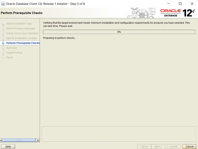
Task: Click the empty details pane at bottom
Action: tap(119, 134)
